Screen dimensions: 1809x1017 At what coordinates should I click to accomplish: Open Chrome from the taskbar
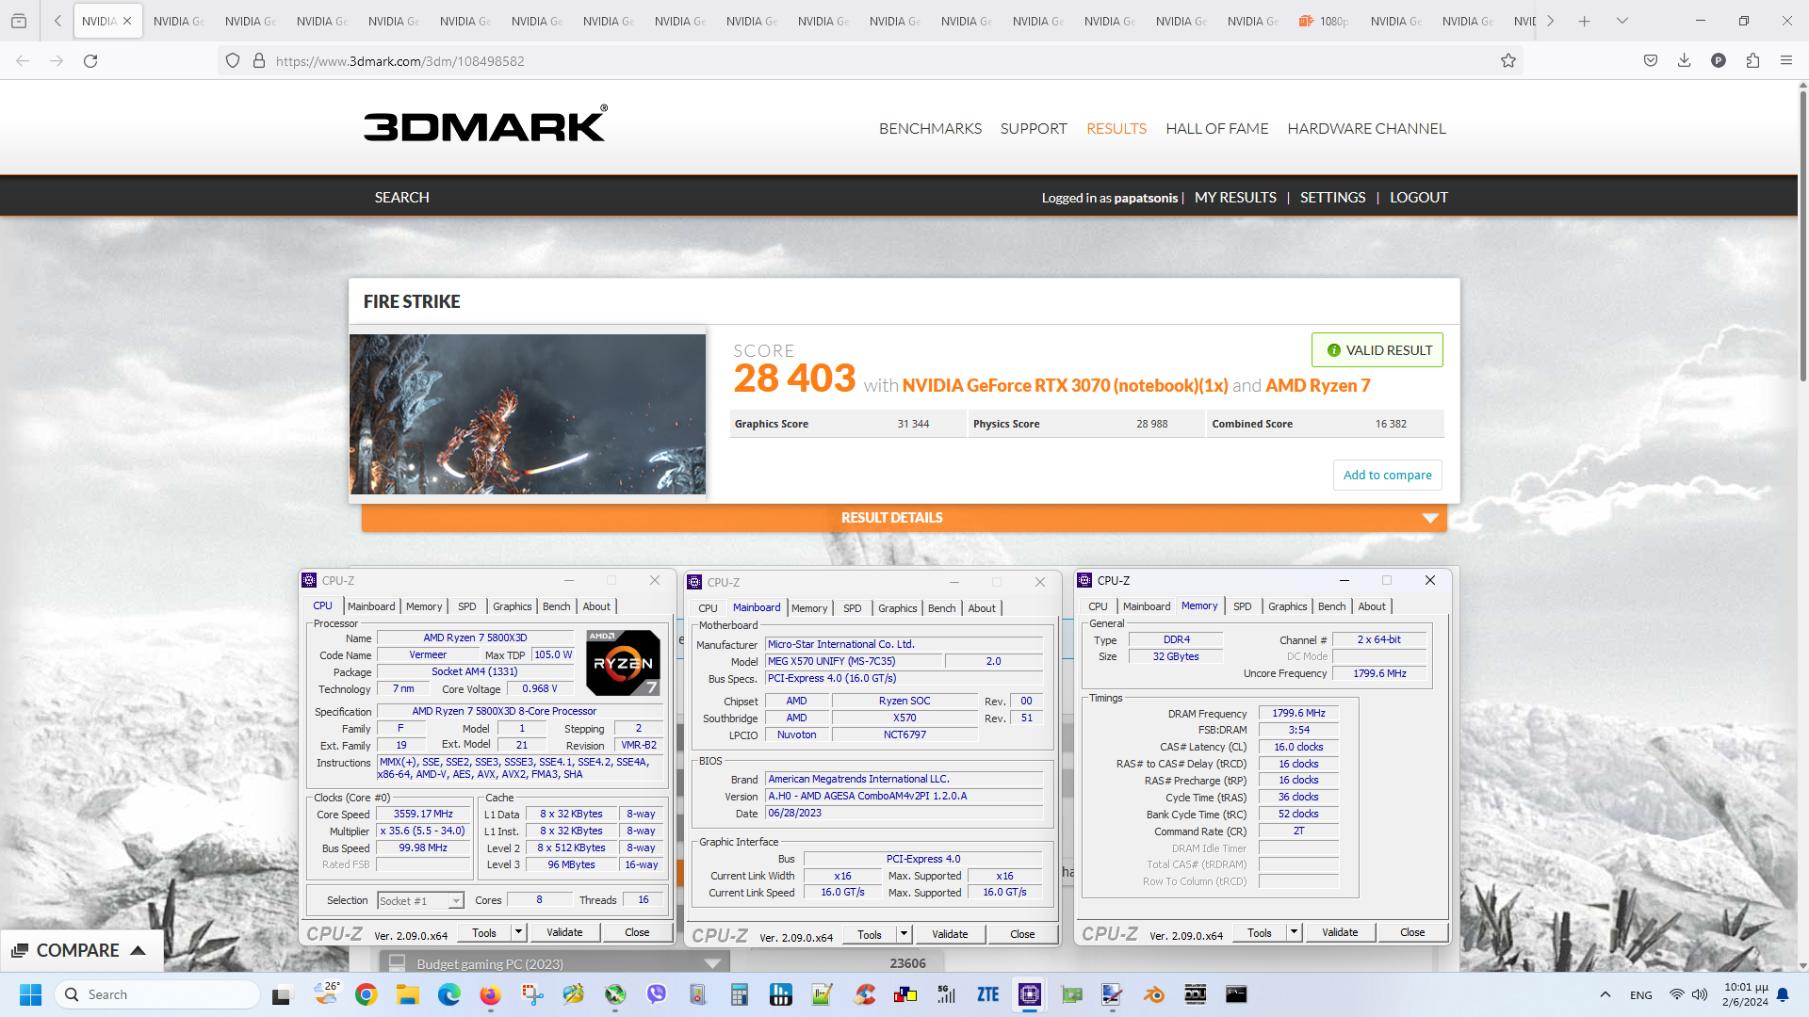pos(367,994)
